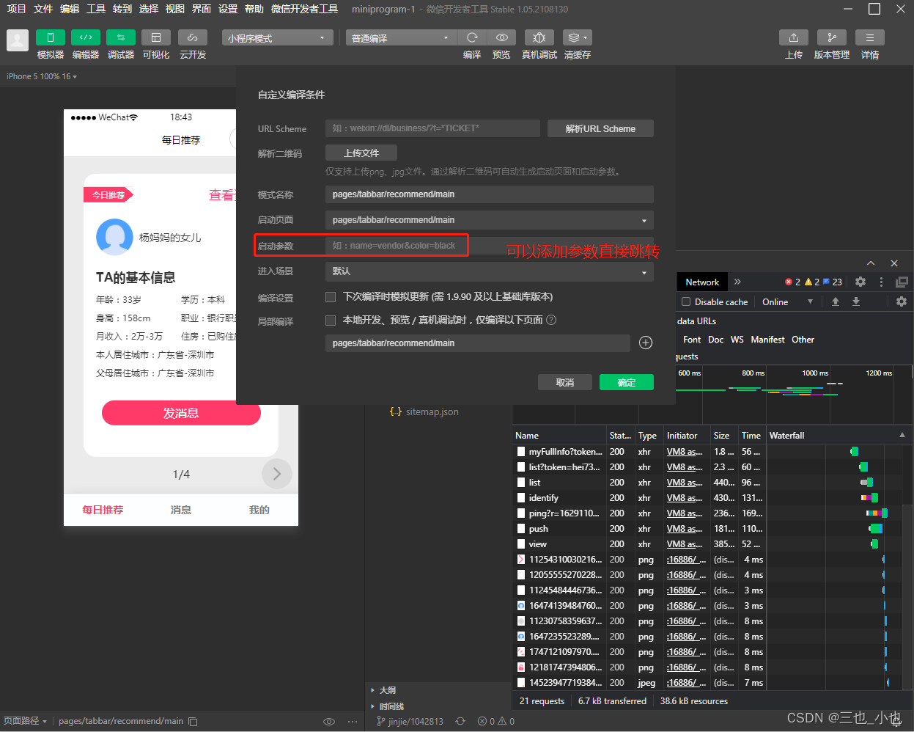This screenshot has height=732, width=914.
Task: Confirm the custom compile dialog
Action: (627, 382)
